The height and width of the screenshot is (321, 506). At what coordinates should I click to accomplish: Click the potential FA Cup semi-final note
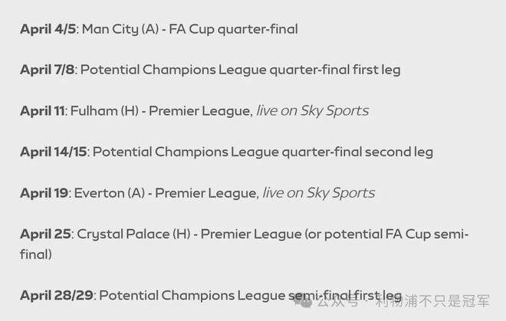387,234
